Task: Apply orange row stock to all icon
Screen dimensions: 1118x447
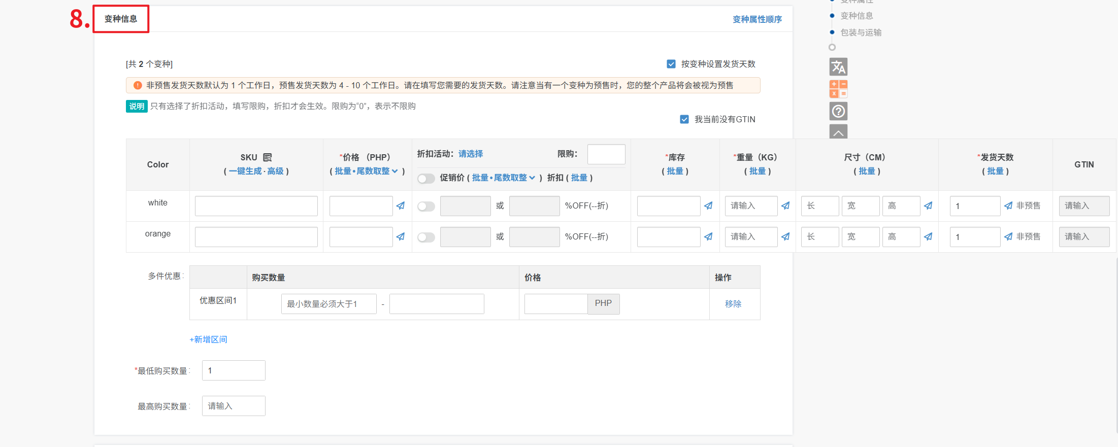Action: 708,237
